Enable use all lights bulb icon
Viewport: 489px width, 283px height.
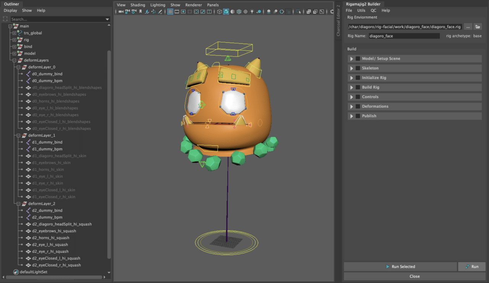(x=252, y=11)
